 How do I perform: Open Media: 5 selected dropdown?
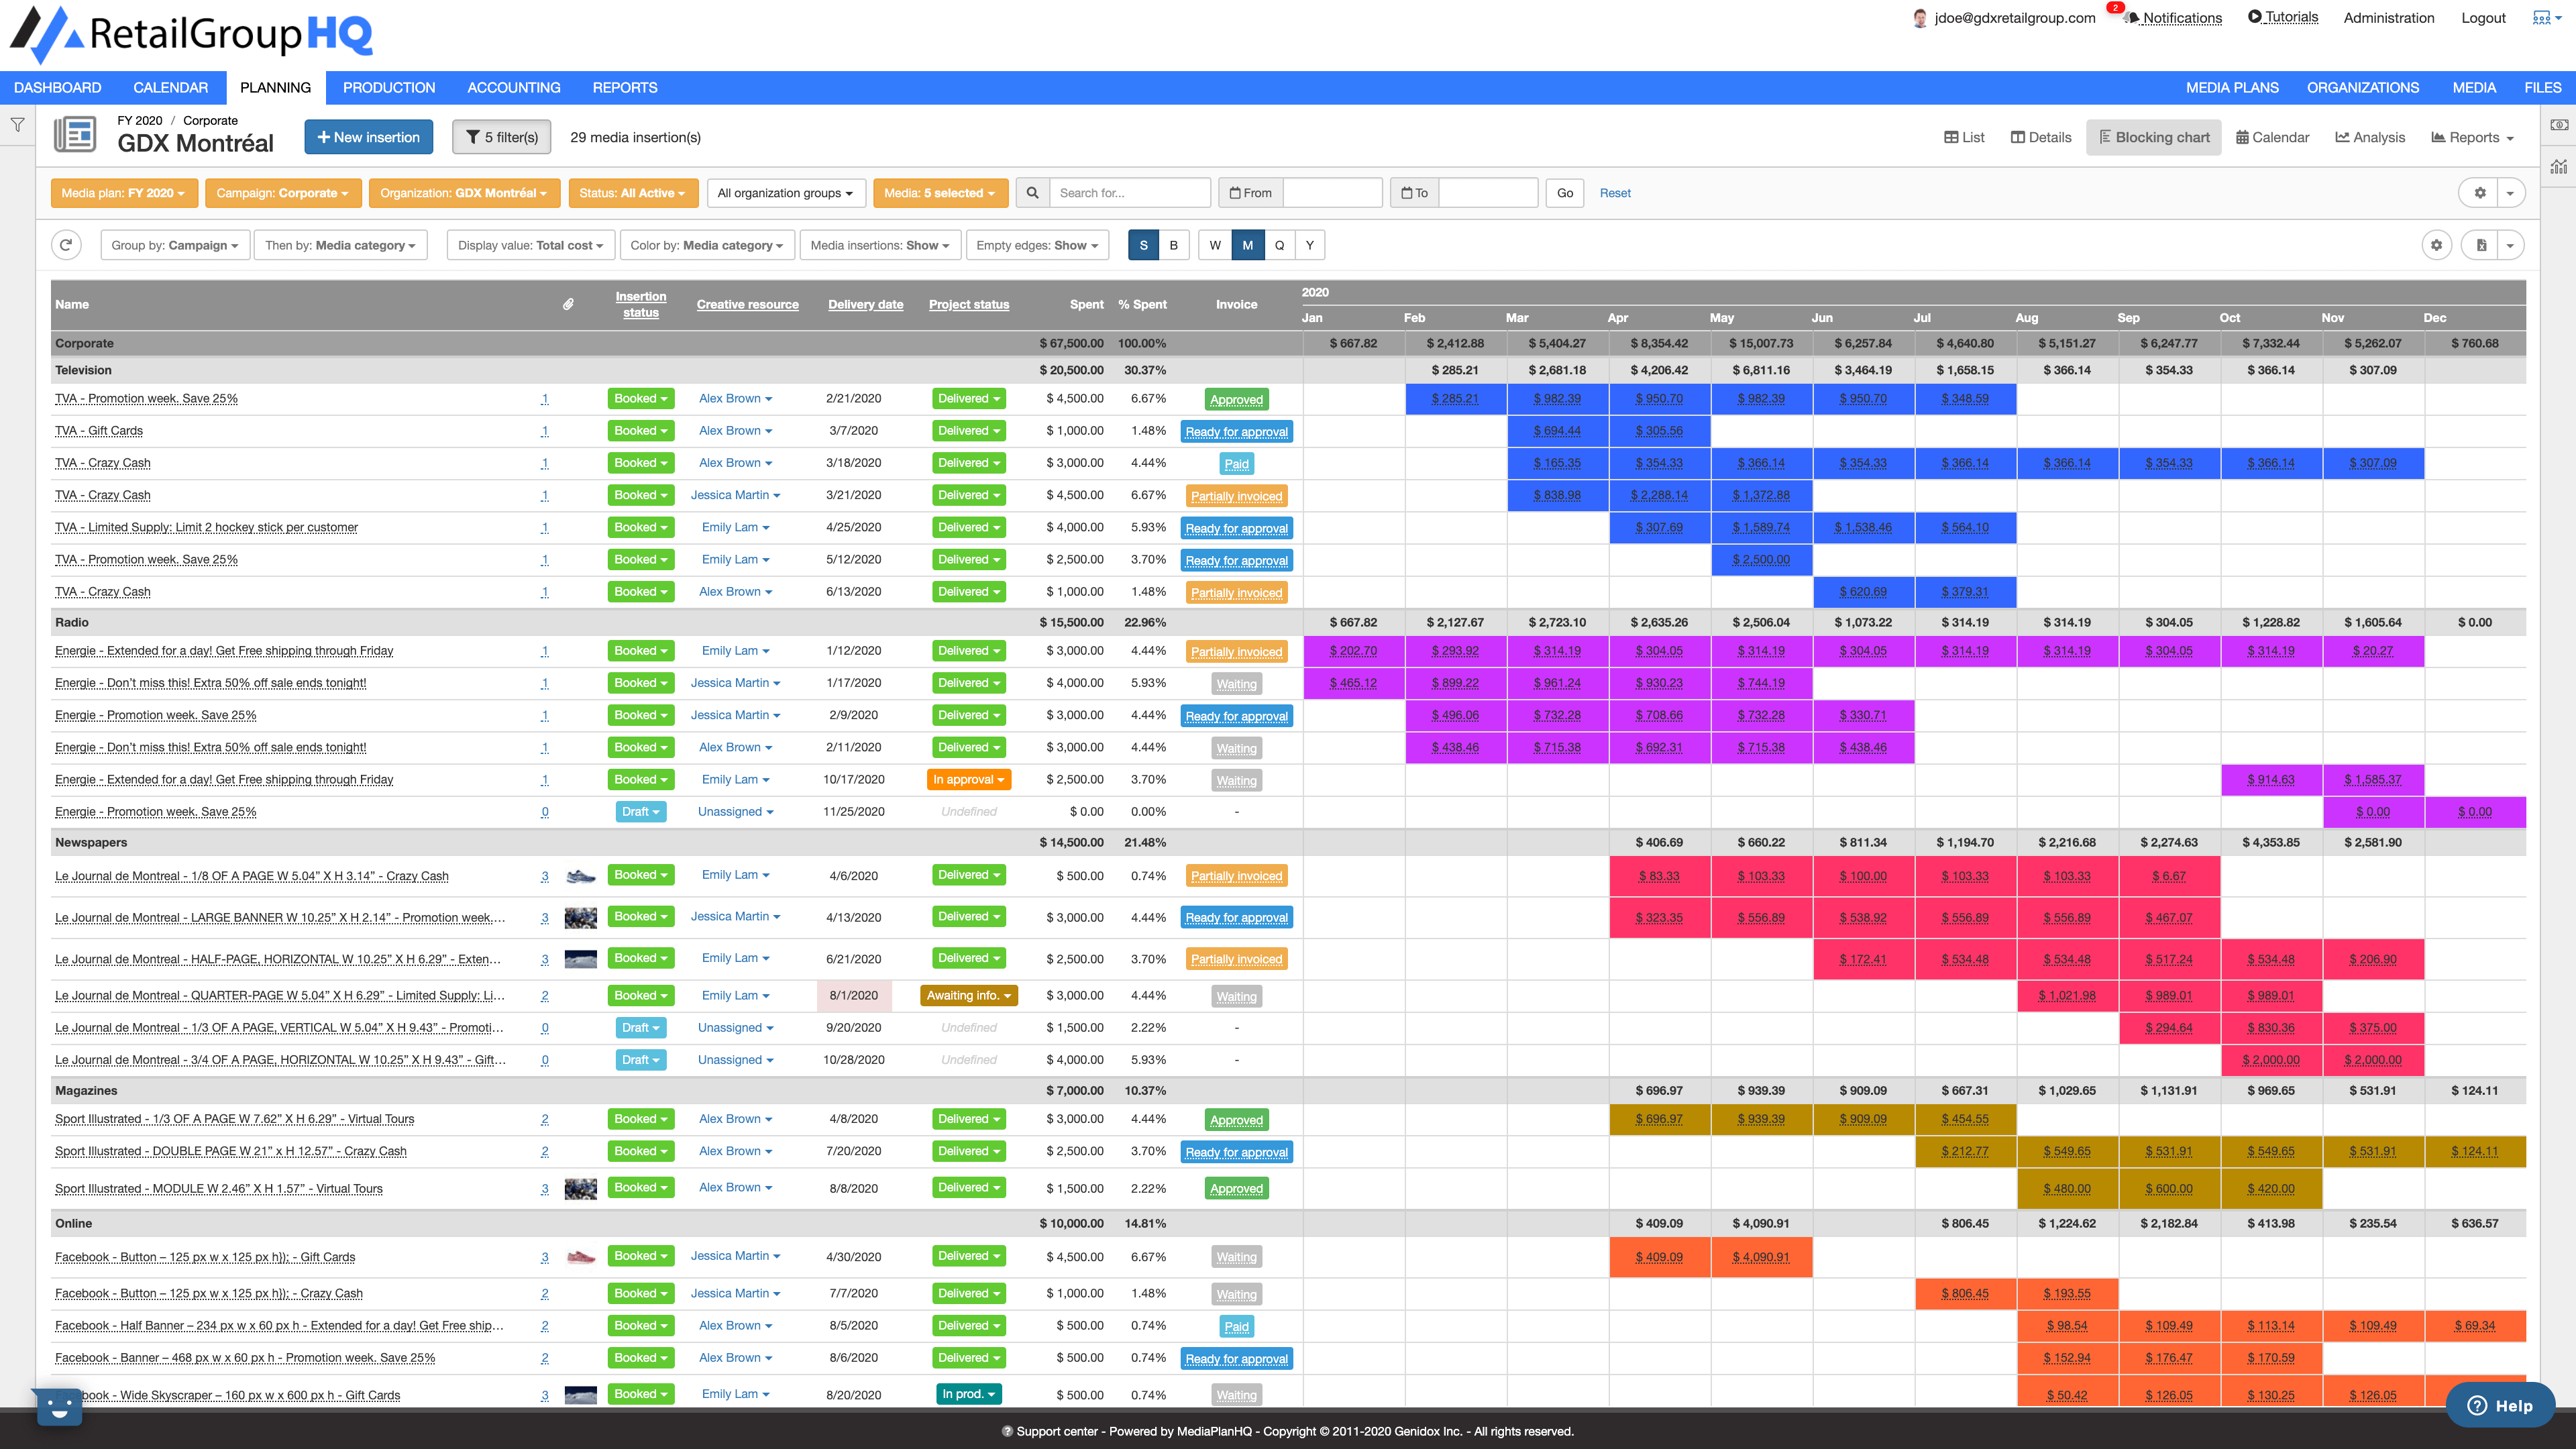pyautogui.click(x=940, y=193)
